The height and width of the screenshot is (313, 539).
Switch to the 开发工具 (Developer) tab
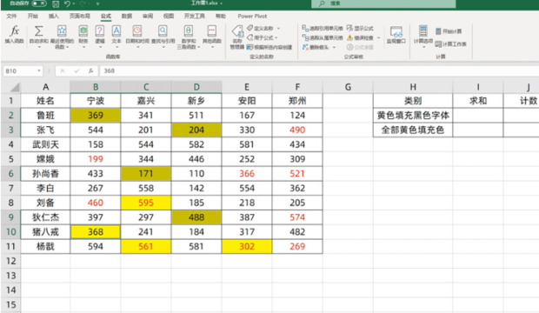point(194,17)
